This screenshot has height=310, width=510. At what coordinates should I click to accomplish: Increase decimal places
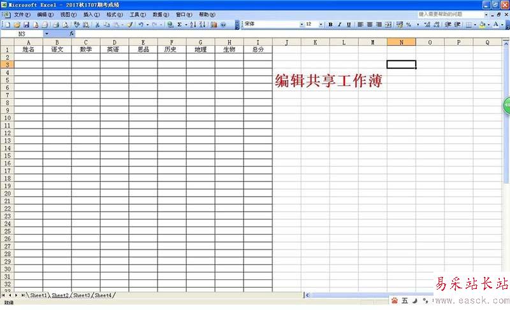pyautogui.click(x=427, y=24)
